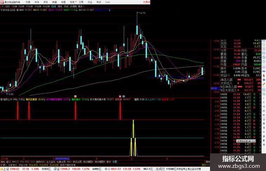Click the circle icon before 强势上升 indicator
This screenshot has width=266, height=171.
(x=2, y=99)
